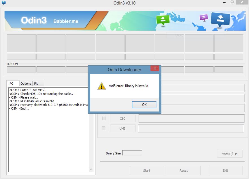Select log line 'Please wait..'
This screenshot has width=249, height=179.
tap(23, 97)
